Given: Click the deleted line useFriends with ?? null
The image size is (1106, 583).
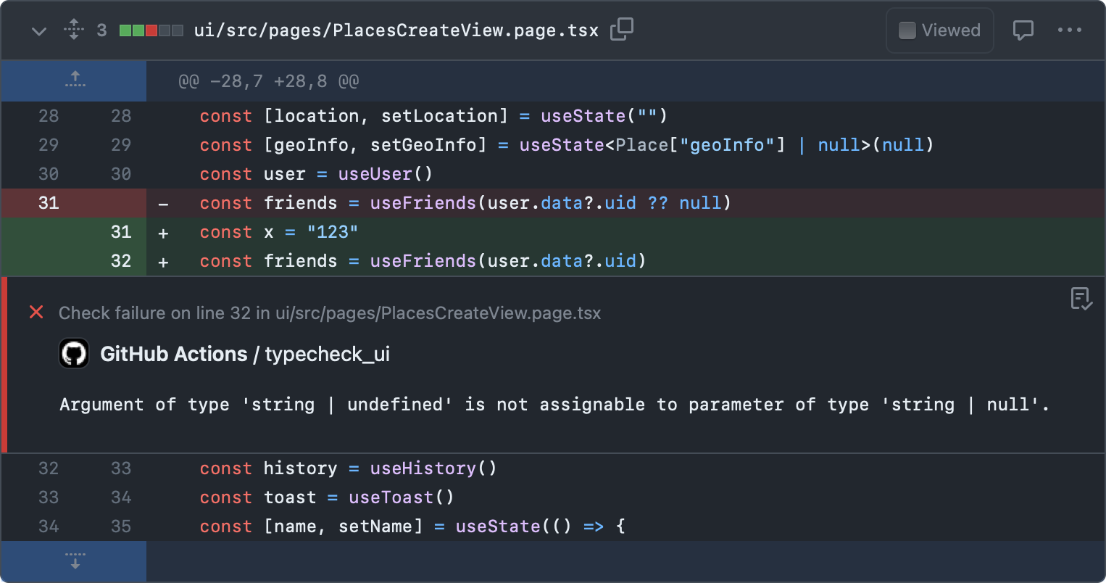Looking at the screenshot, I should click(x=465, y=203).
